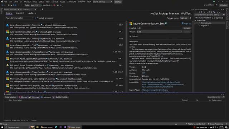This screenshot has height=129, width=229.
Task: Click ServiceFabric.FabricTransport.Internal package icon
Action: (x=7, y=79)
